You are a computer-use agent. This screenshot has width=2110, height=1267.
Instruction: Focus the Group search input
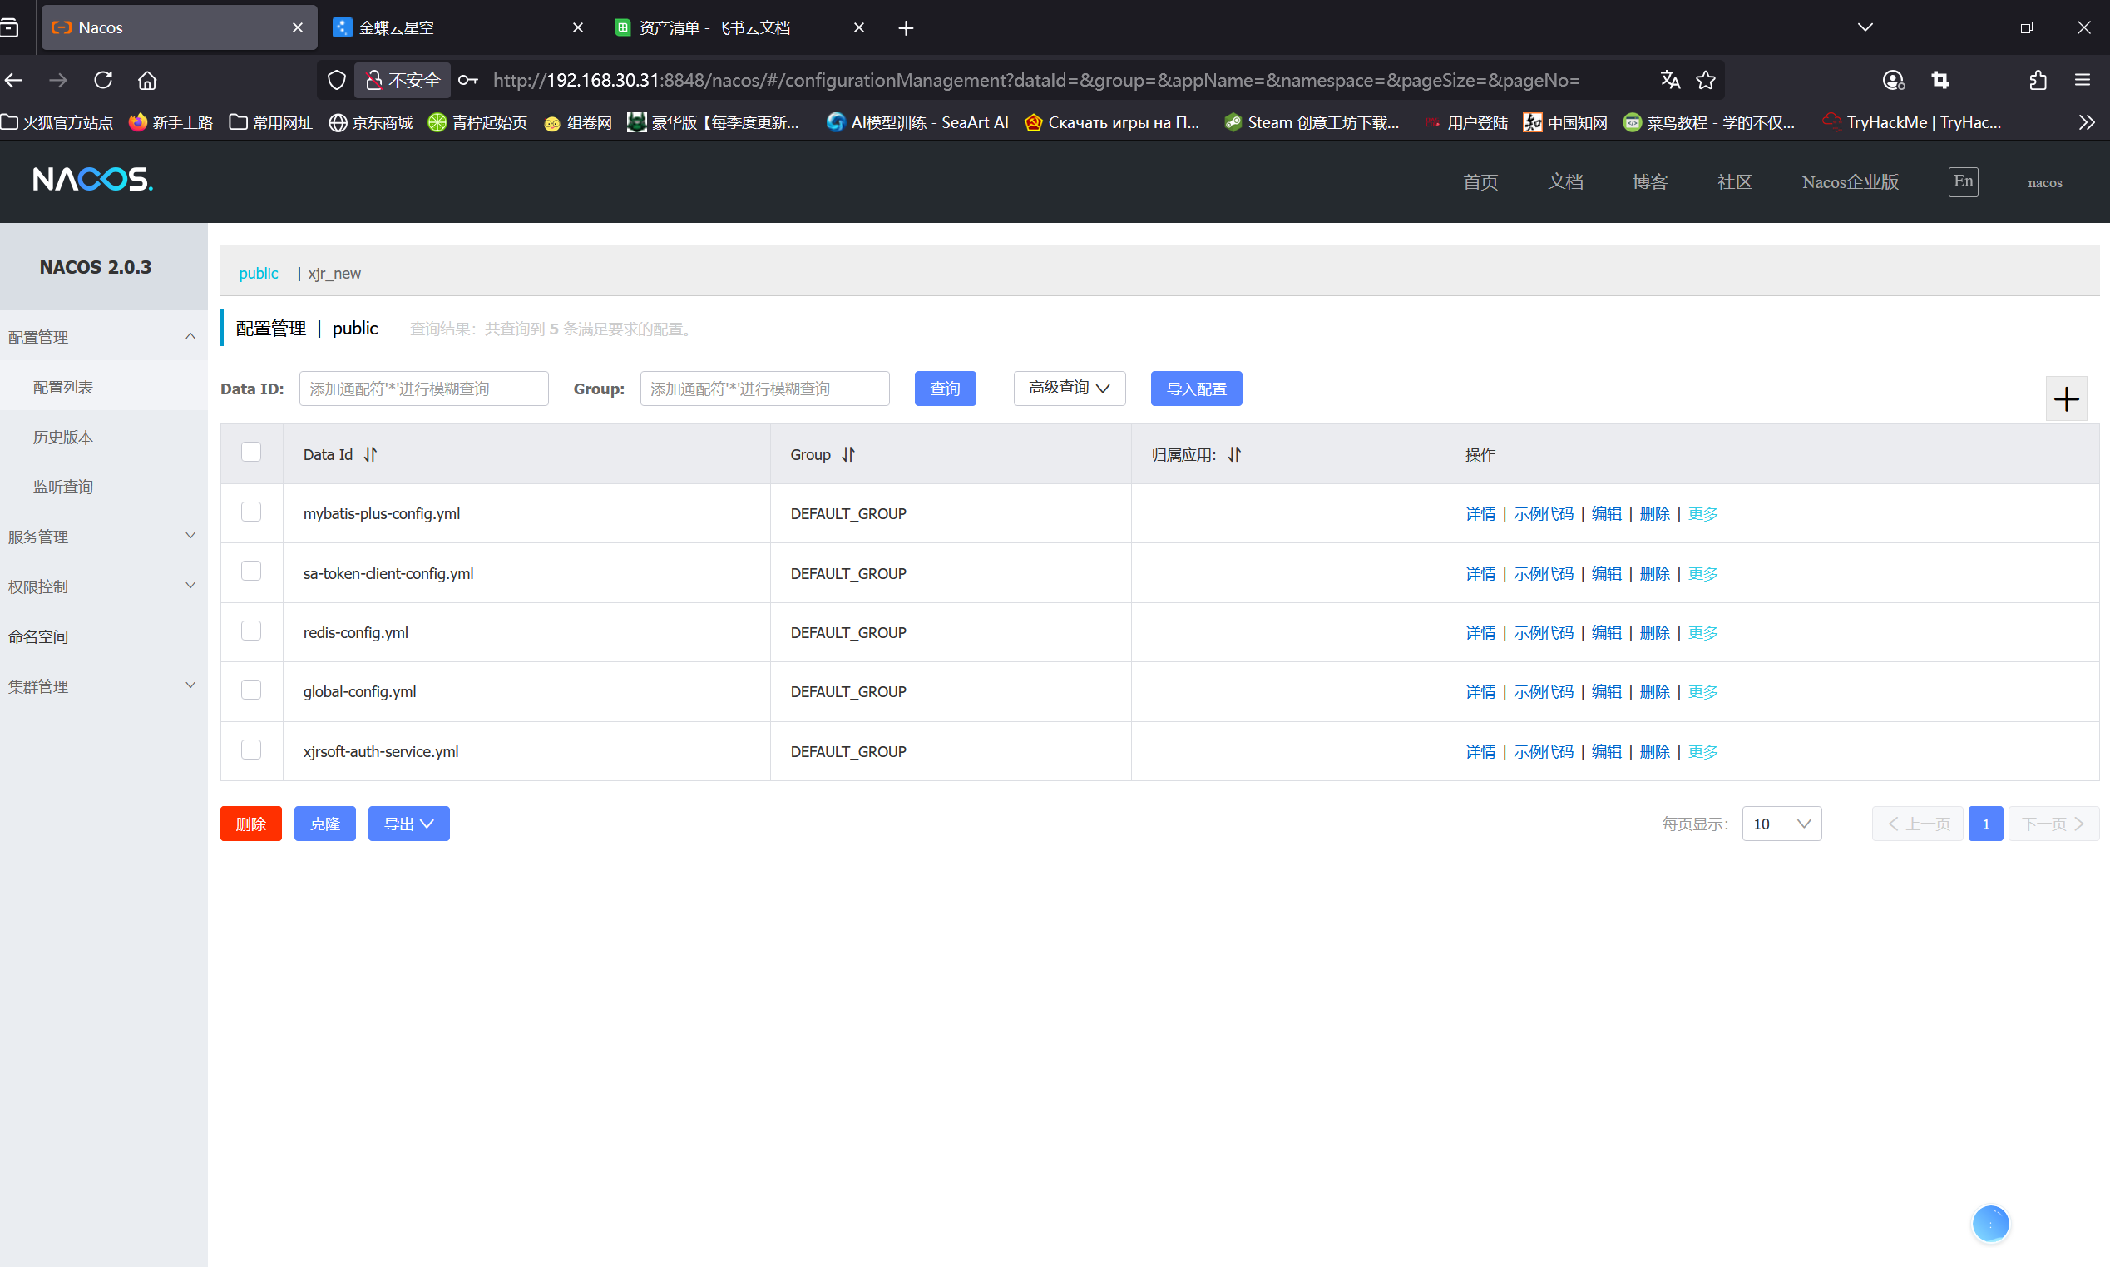point(764,389)
